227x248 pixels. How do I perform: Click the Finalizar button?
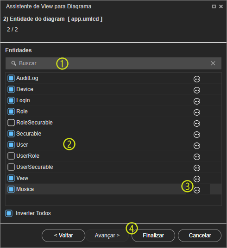pyautogui.click(x=153, y=236)
